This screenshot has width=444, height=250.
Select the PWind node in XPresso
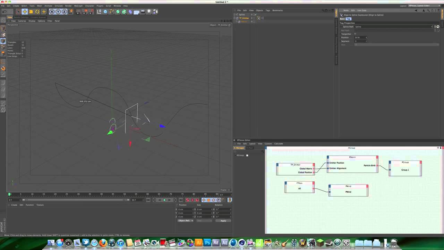(348, 190)
